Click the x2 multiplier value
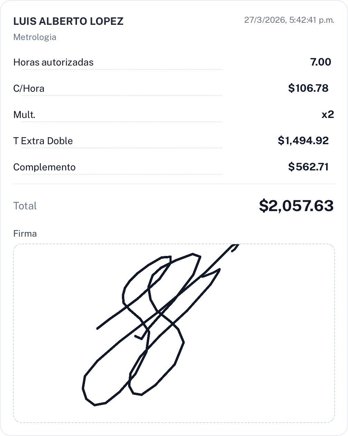 327,115
